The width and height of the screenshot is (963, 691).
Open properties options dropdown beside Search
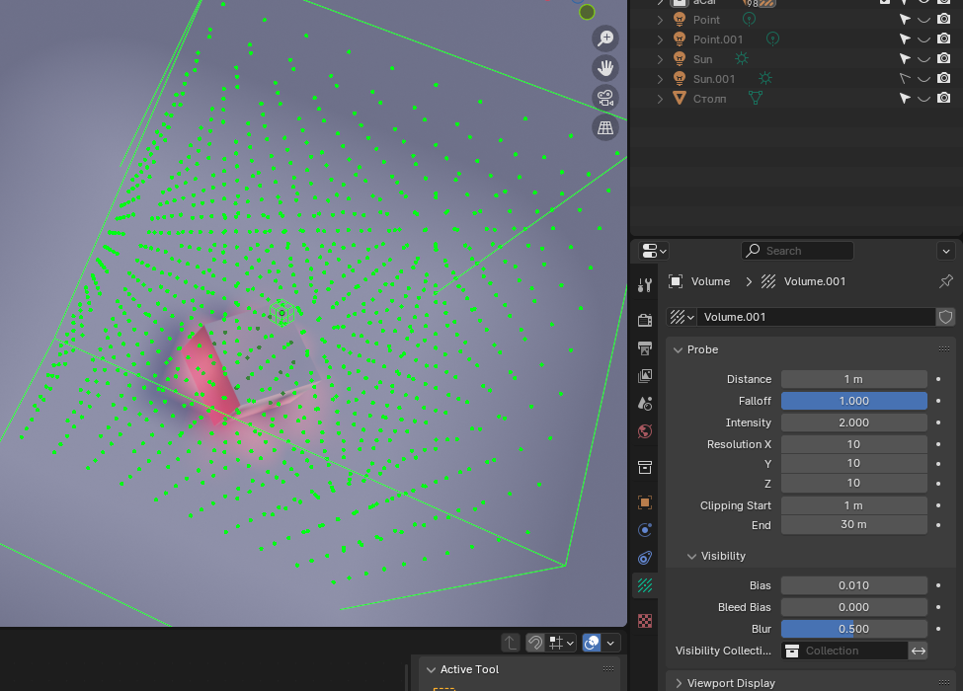point(946,251)
